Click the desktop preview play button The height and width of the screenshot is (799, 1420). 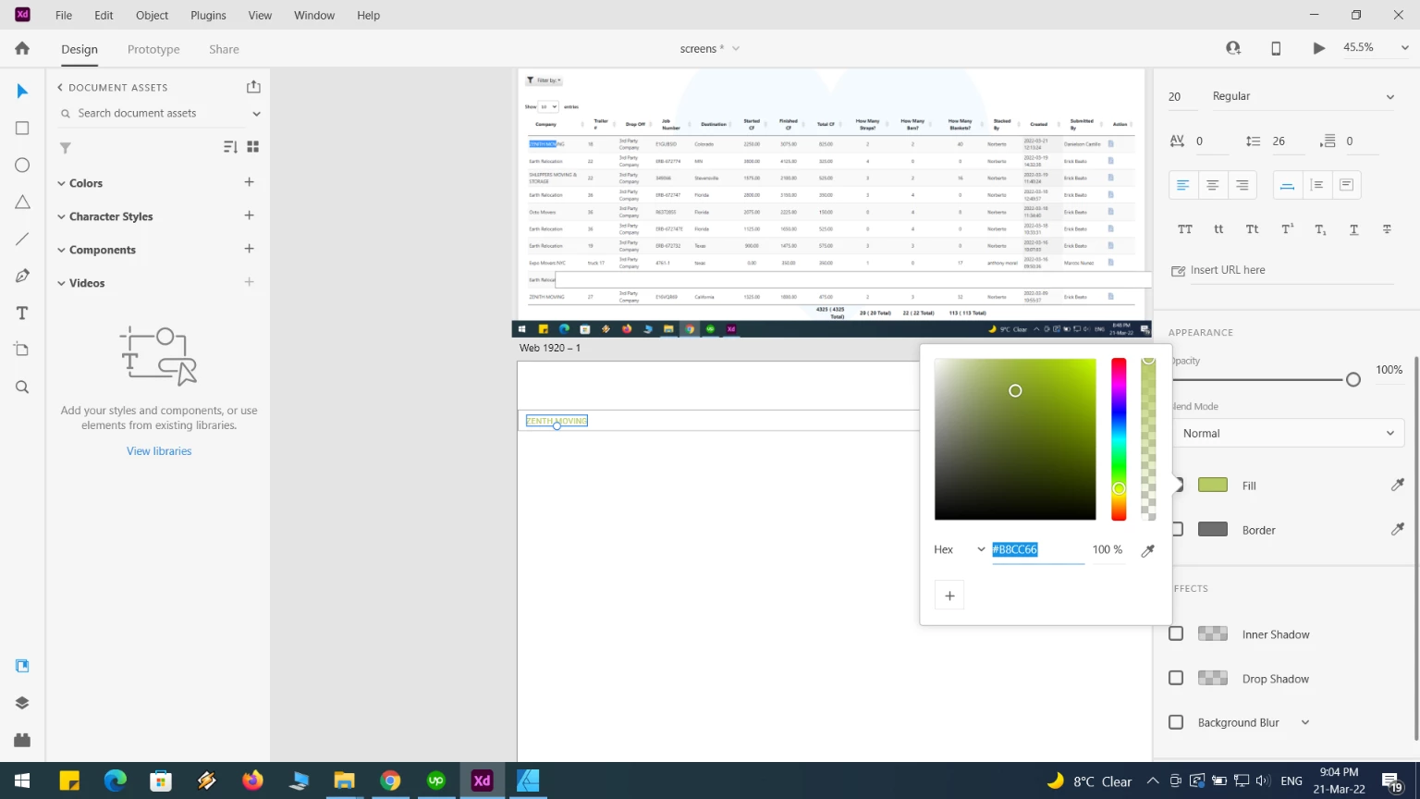1319,48
